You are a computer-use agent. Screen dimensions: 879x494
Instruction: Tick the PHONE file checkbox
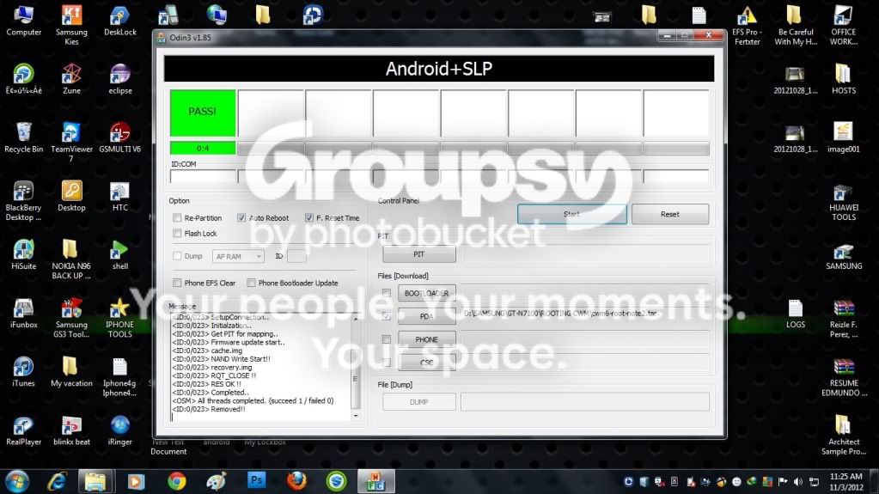point(387,339)
